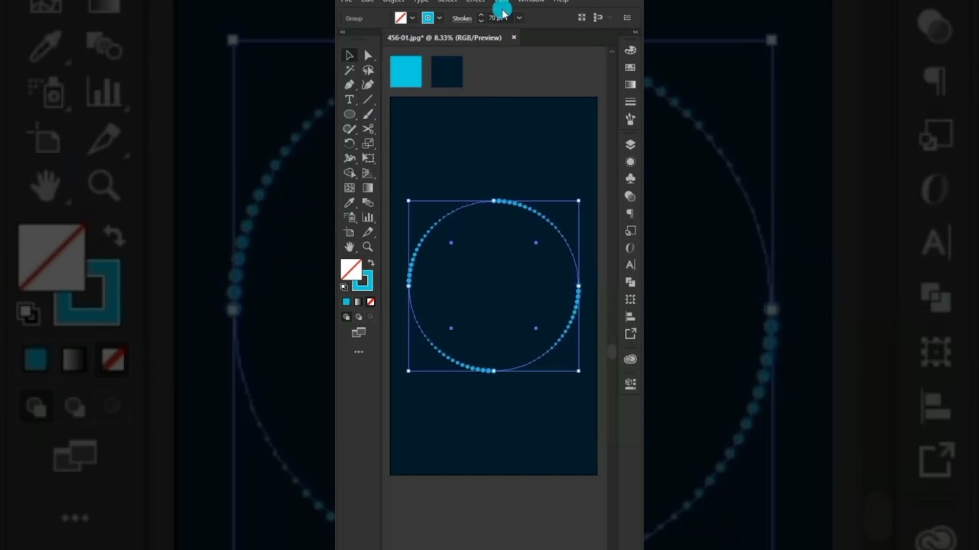Pick the Hand tool
979x550 pixels.
pos(350,247)
